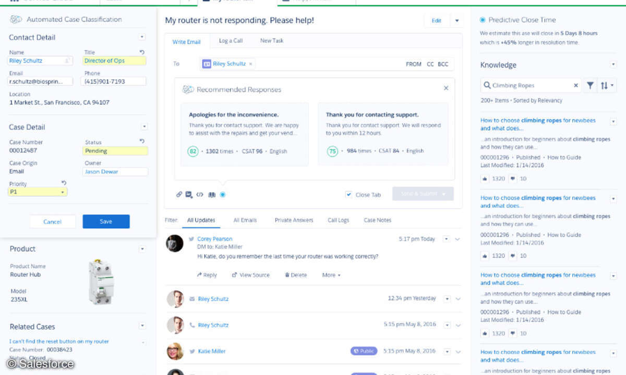The height and width of the screenshot is (375, 626).
Task: Thumbs up the third knowledge article
Action: tap(485, 333)
